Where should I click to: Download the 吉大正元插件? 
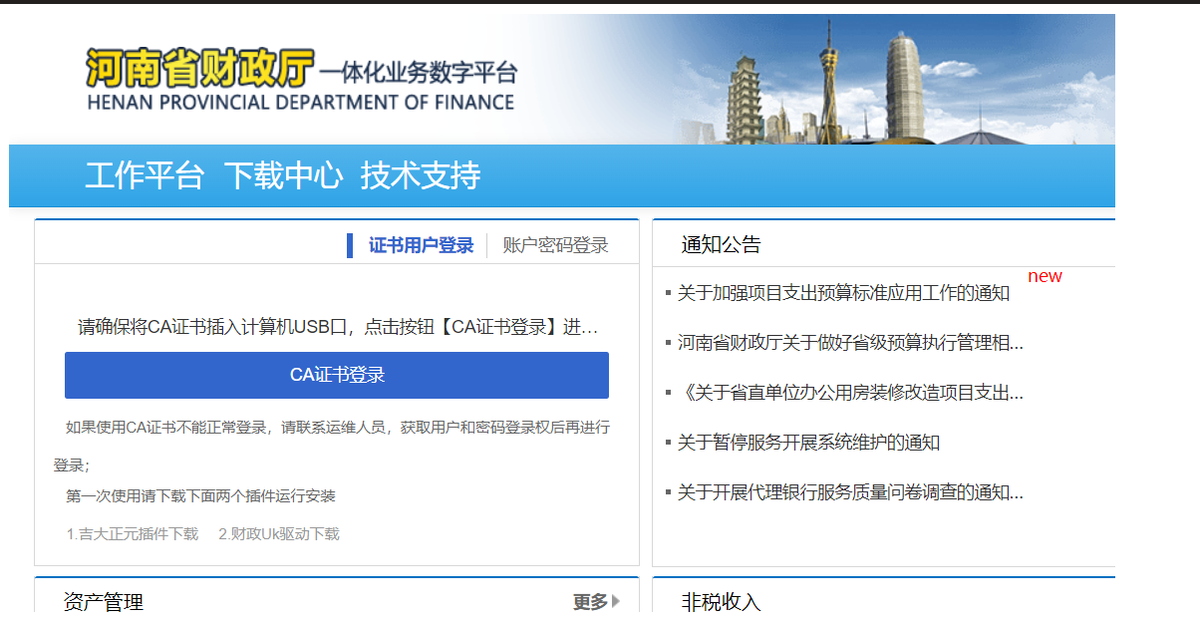click(133, 534)
